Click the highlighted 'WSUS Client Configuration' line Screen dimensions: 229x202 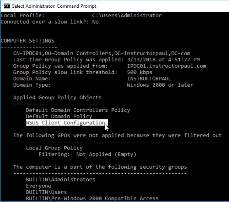point(67,123)
